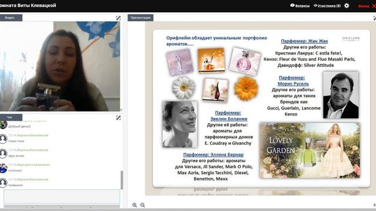Screen dimensions: 376x211
Task: Click the chat message input field
Action: tap(62, 197)
